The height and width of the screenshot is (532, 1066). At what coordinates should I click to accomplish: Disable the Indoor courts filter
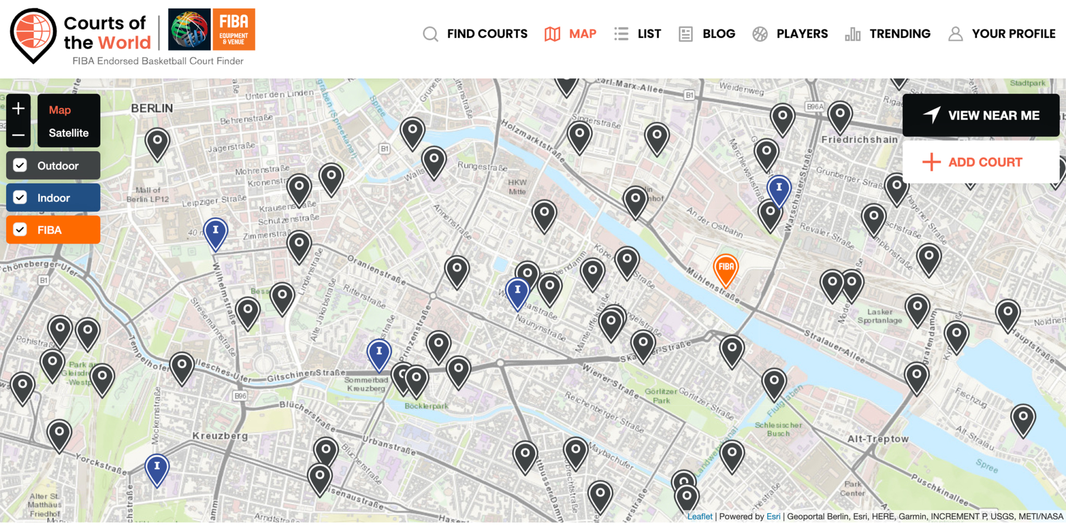pyautogui.click(x=19, y=198)
